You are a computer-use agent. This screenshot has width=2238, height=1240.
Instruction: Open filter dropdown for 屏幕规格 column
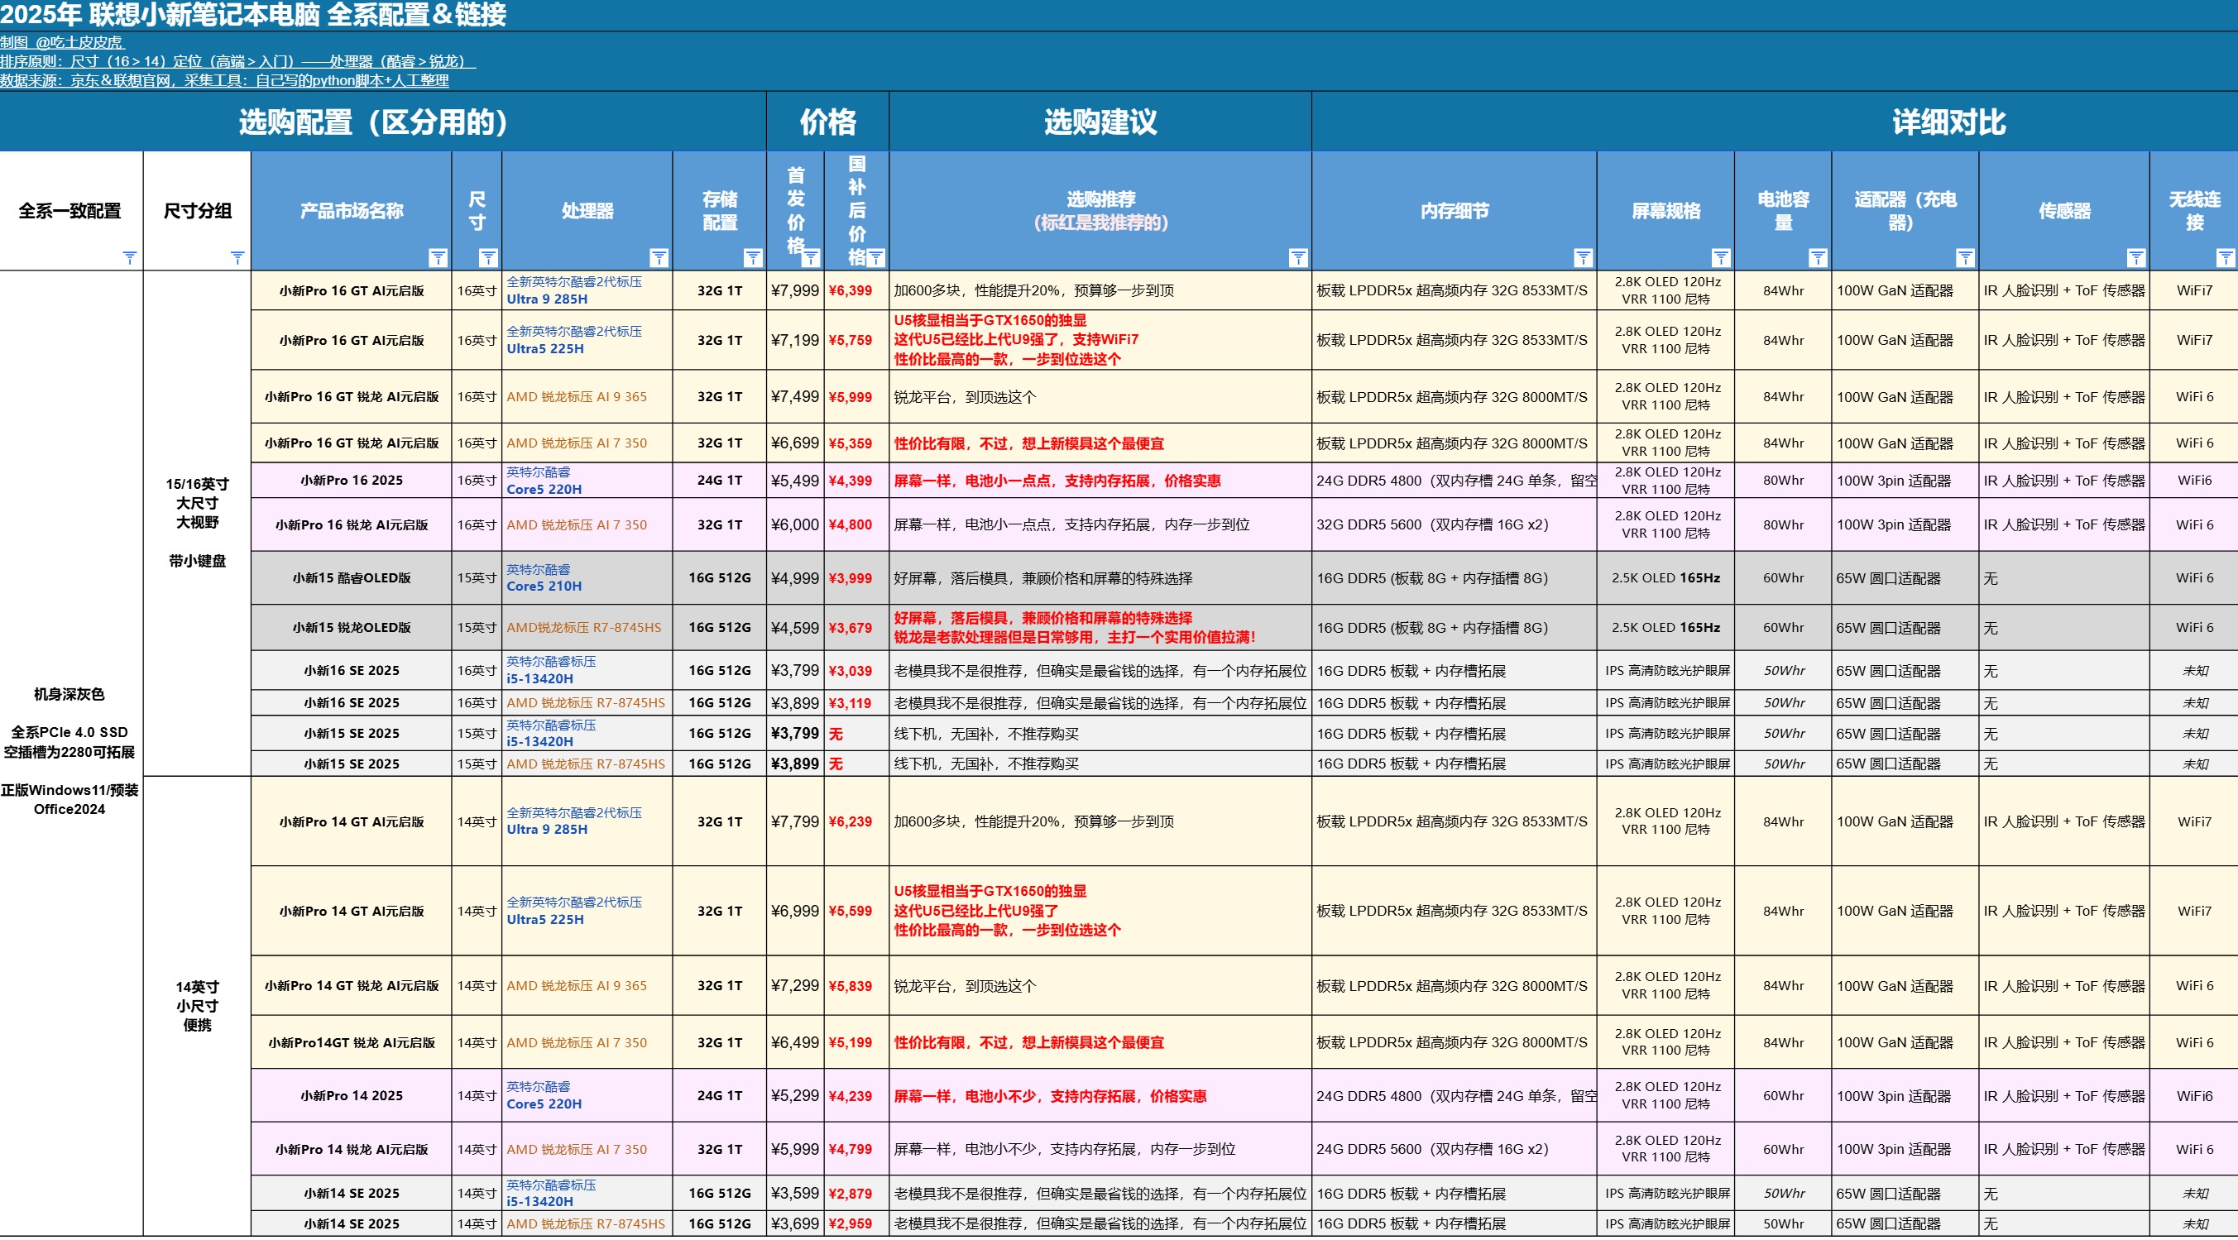[x=1721, y=258]
